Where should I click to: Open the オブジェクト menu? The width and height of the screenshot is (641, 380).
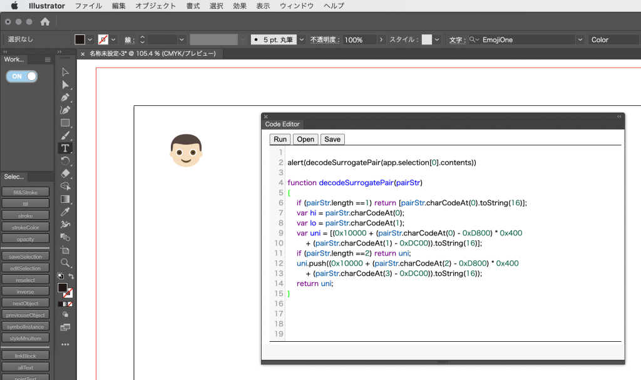pos(155,6)
